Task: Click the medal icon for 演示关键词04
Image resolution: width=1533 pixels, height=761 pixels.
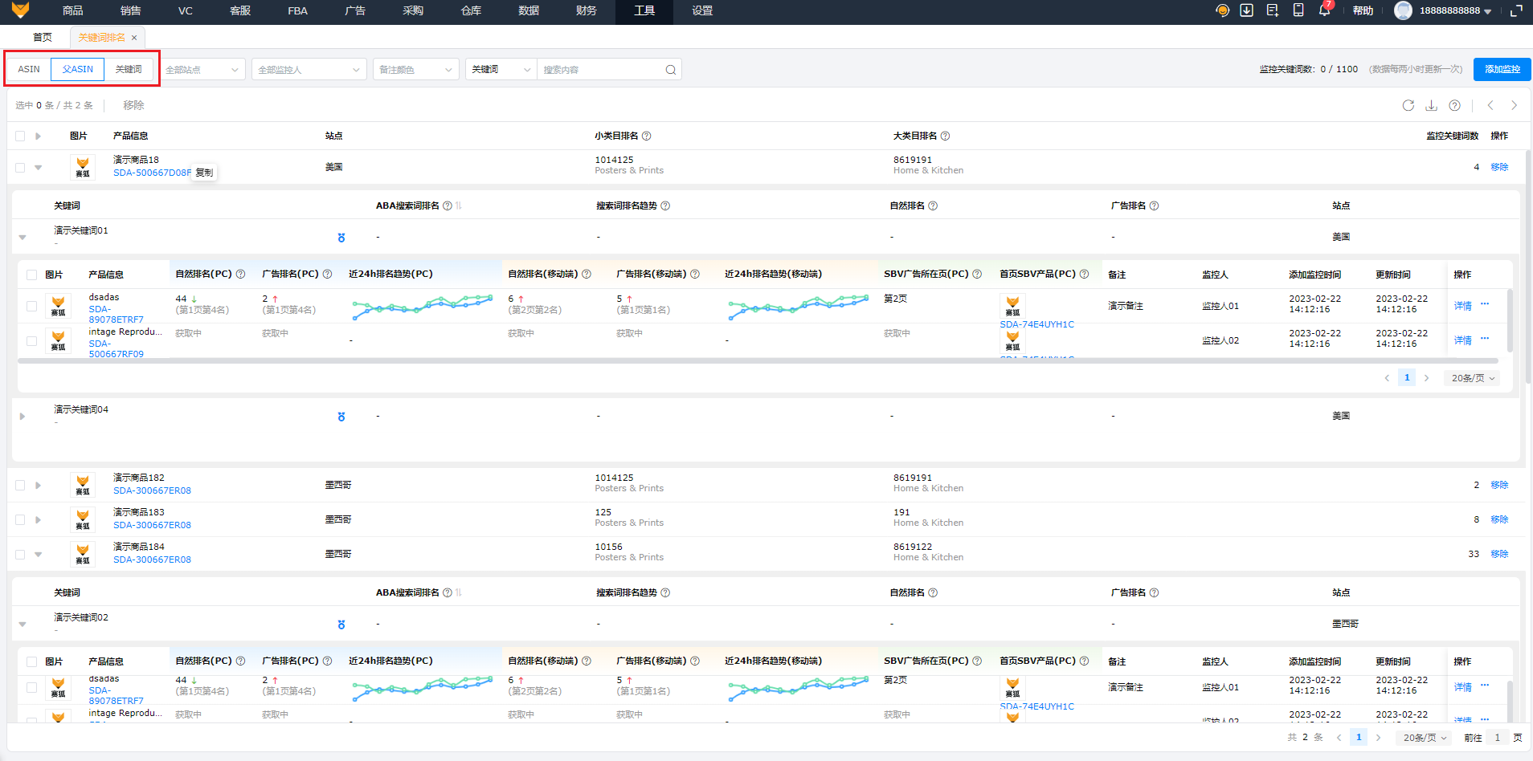Action: [x=341, y=417]
